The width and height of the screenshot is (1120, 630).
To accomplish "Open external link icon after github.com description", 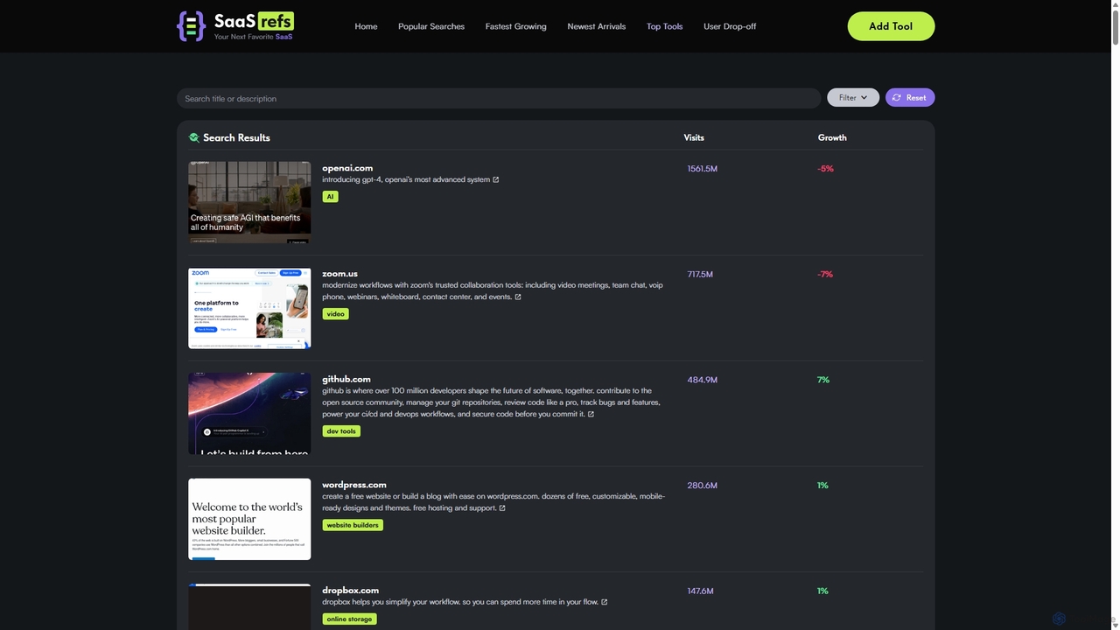I will (x=591, y=415).
